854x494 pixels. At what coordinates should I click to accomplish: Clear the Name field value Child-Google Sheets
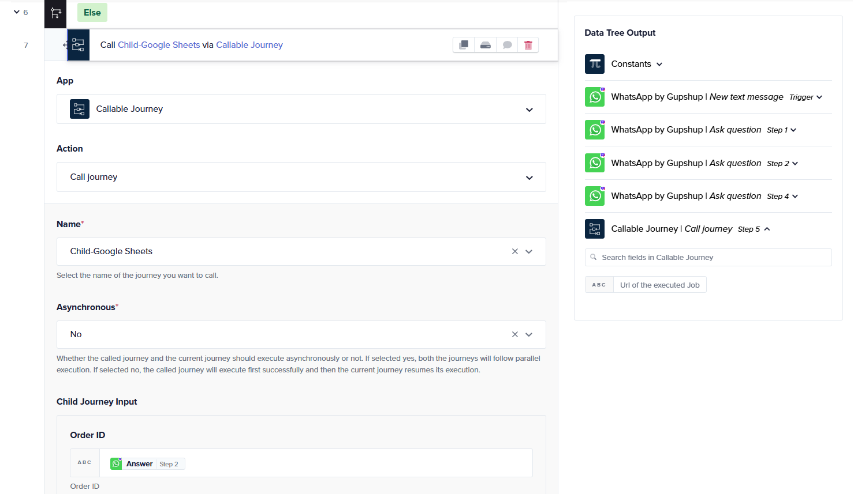click(515, 251)
